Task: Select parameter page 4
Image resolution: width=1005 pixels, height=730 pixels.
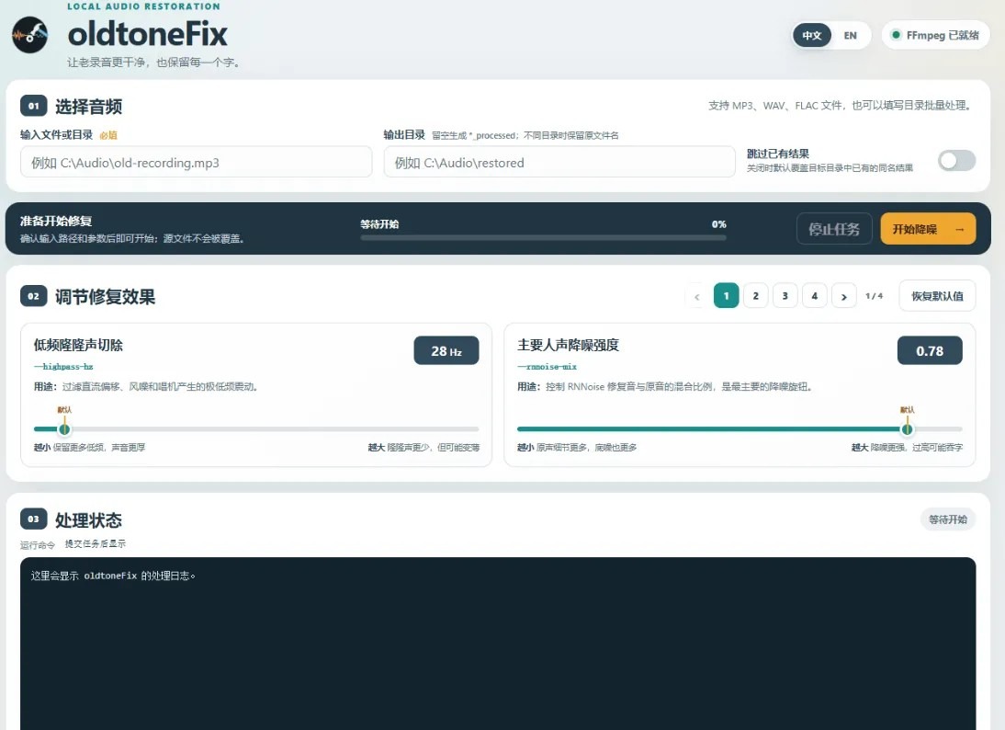Action: click(x=815, y=296)
